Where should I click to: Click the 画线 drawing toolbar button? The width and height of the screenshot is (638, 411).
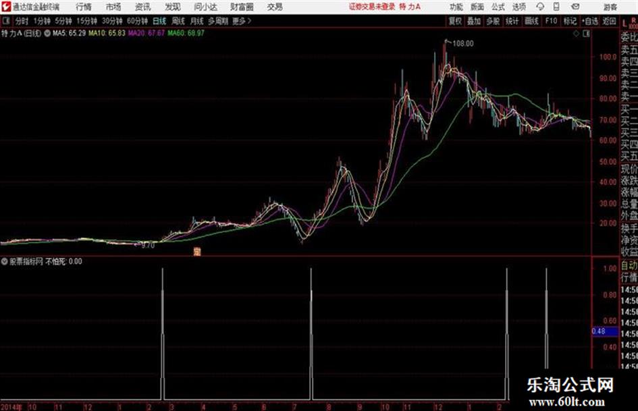click(x=532, y=21)
